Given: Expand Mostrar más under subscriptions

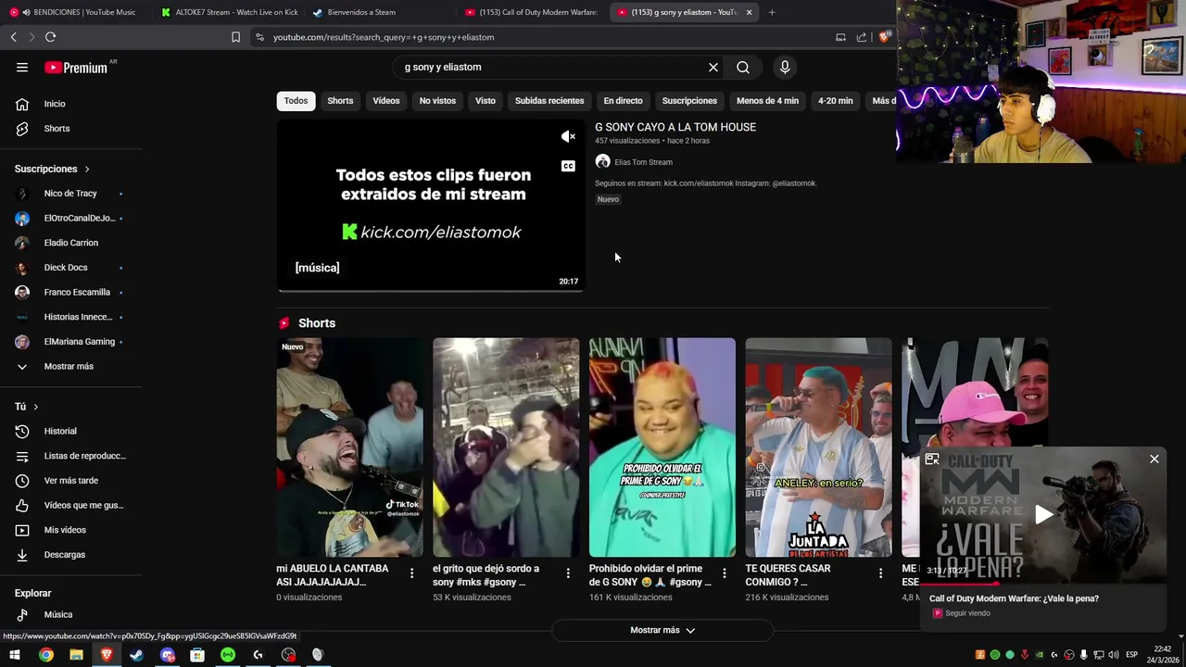Looking at the screenshot, I should [70, 366].
